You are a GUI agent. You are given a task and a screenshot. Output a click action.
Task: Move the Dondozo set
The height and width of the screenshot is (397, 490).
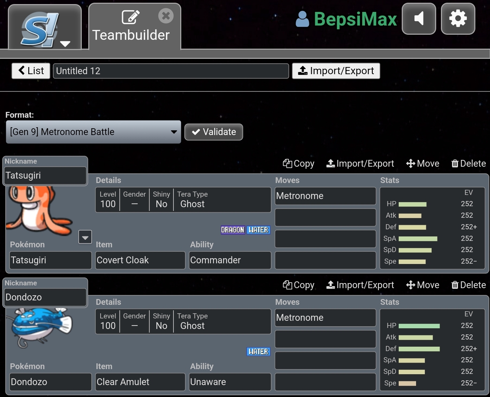(423, 285)
